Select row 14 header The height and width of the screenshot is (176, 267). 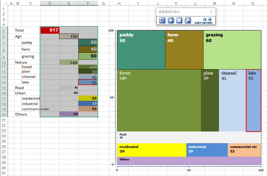click(x=3, y=82)
